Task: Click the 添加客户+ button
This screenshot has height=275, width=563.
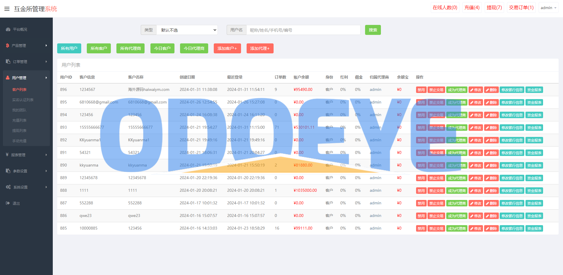Action: 227,48
